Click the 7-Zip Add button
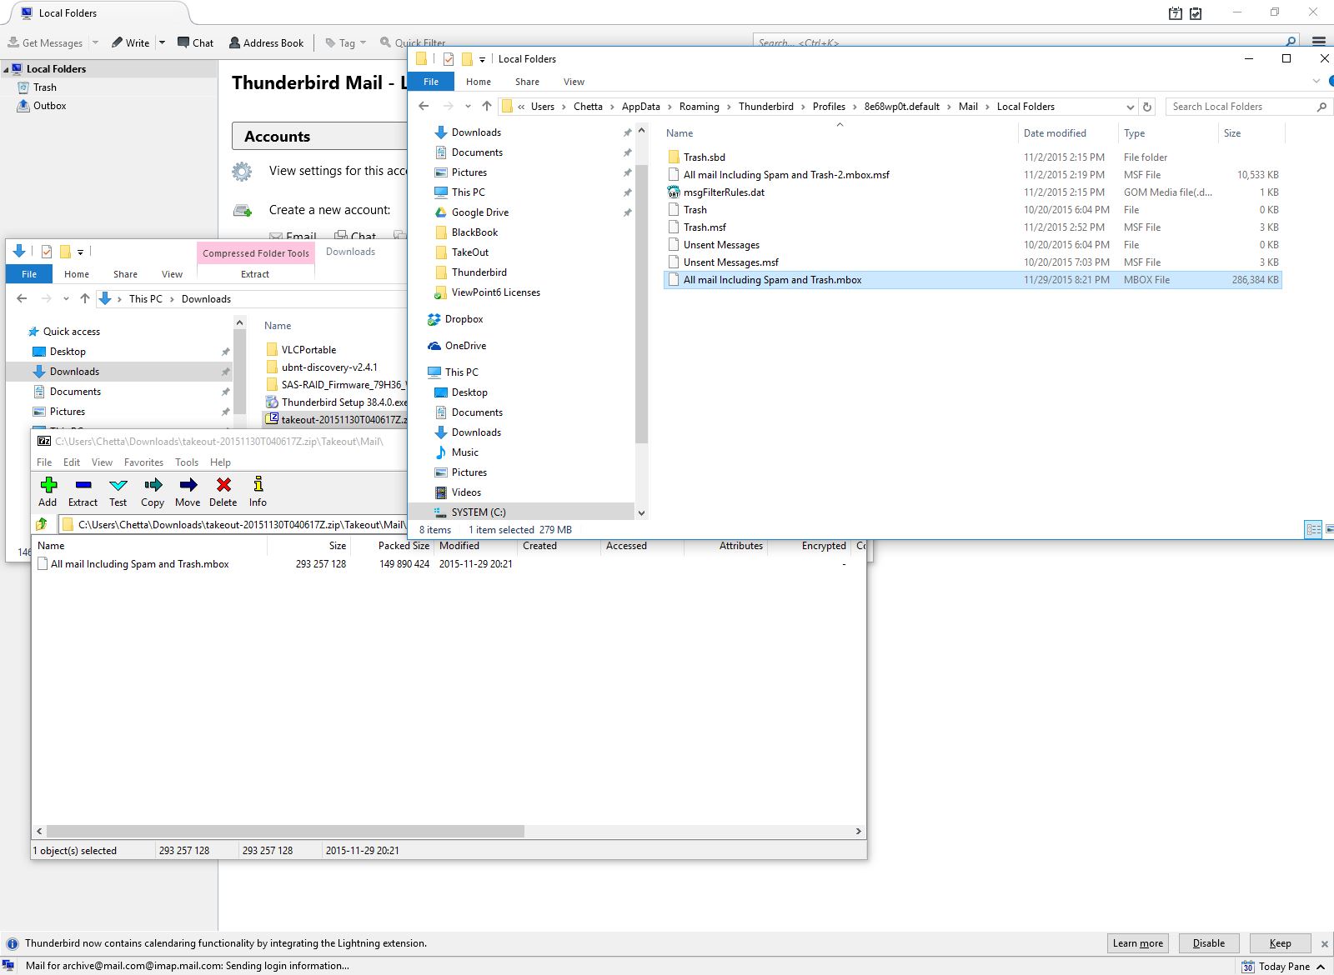This screenshot has width=1334, height=975. click(48, 491)
